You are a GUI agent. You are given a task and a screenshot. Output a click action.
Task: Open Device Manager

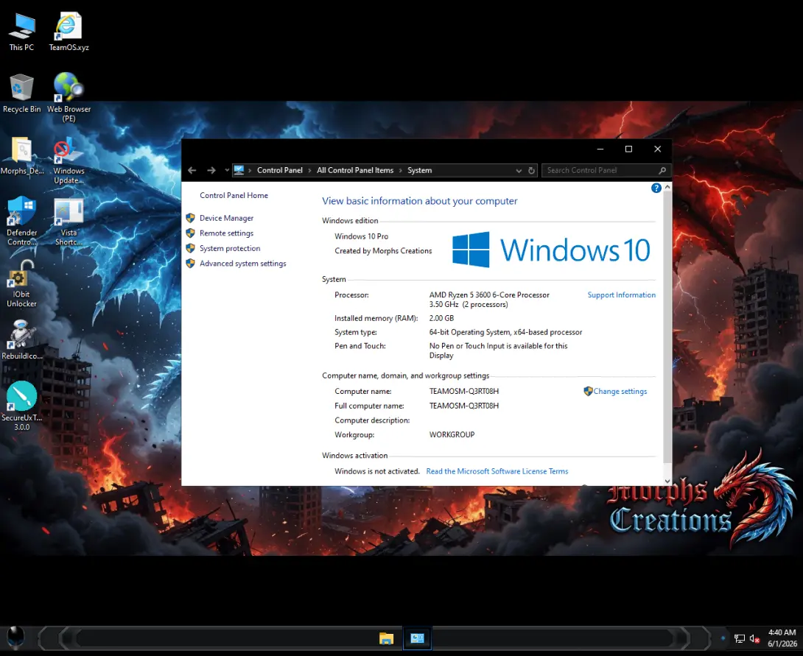pos(226,218)
